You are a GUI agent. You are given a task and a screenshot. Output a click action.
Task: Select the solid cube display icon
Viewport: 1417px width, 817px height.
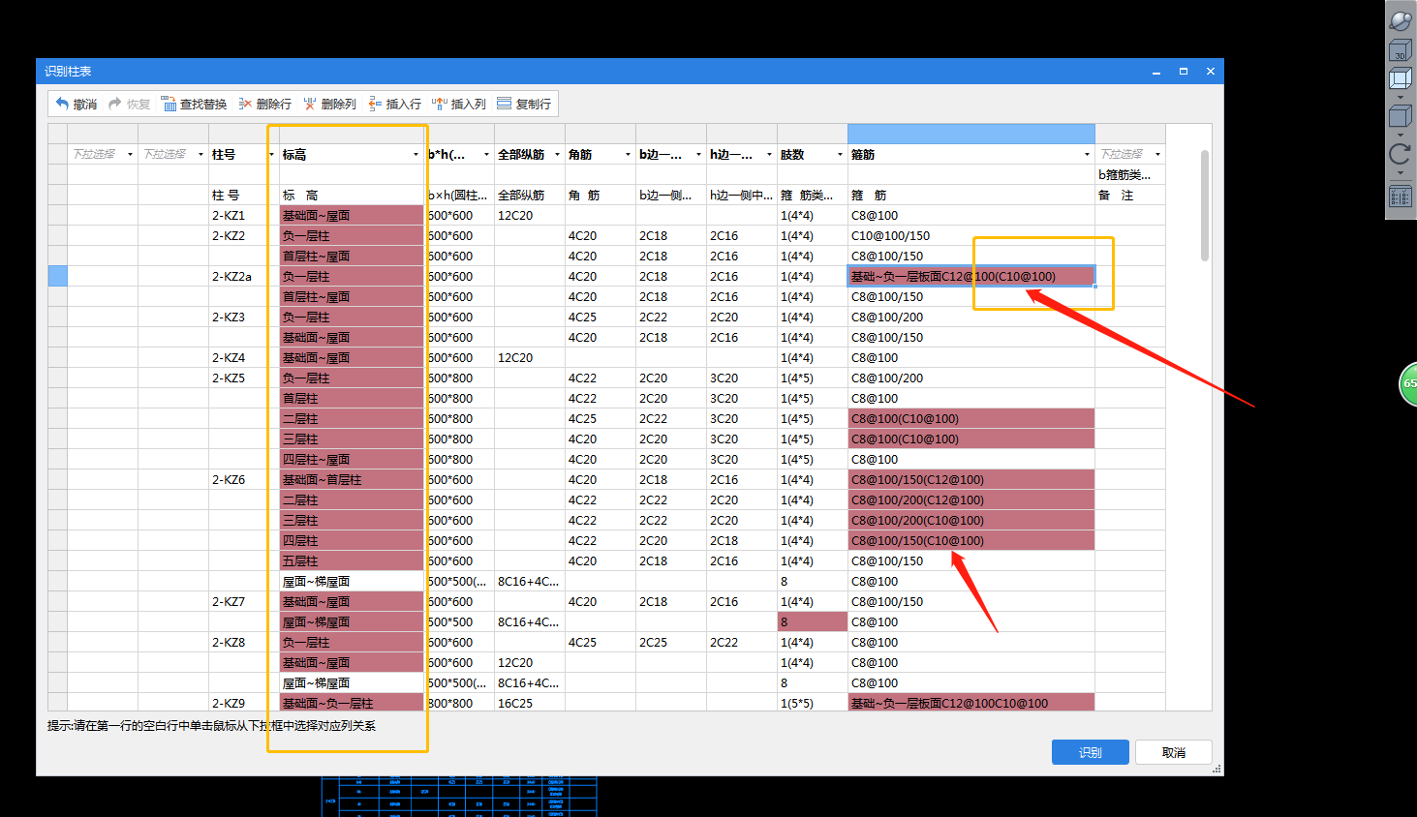click(x=1401, y=117)
